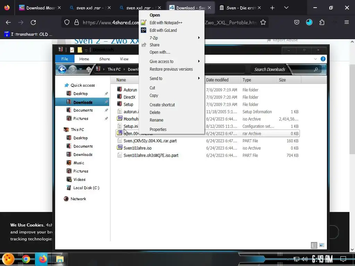Open Pocket save icon in Firefox toolbar
Screen dimensions: 355x266
point(297,23)
